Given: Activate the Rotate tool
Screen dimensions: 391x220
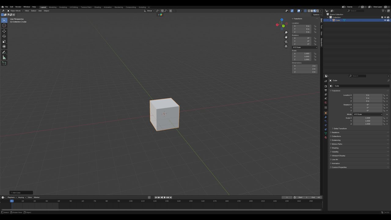Looking at the screenshot, I should [x=4, y=36].
